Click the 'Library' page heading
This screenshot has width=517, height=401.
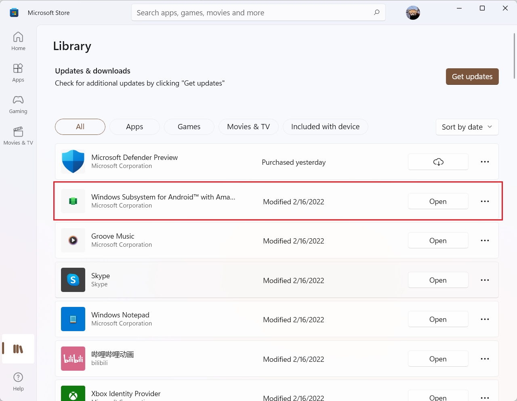tap(72, 46)
